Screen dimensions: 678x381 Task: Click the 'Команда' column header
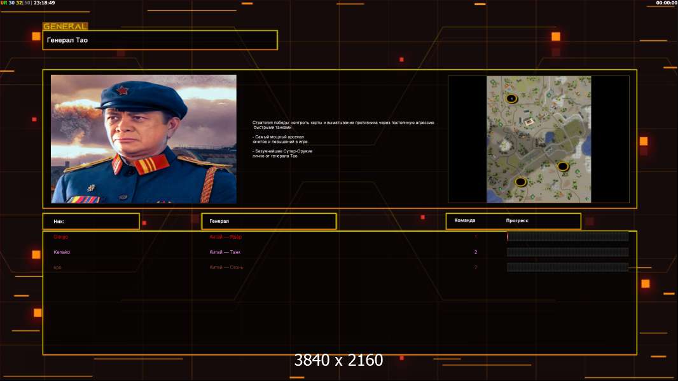[x=465, y=220]
